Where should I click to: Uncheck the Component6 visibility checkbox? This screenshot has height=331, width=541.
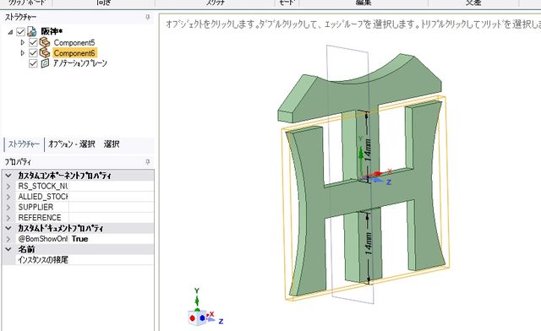tap(33, 53)
